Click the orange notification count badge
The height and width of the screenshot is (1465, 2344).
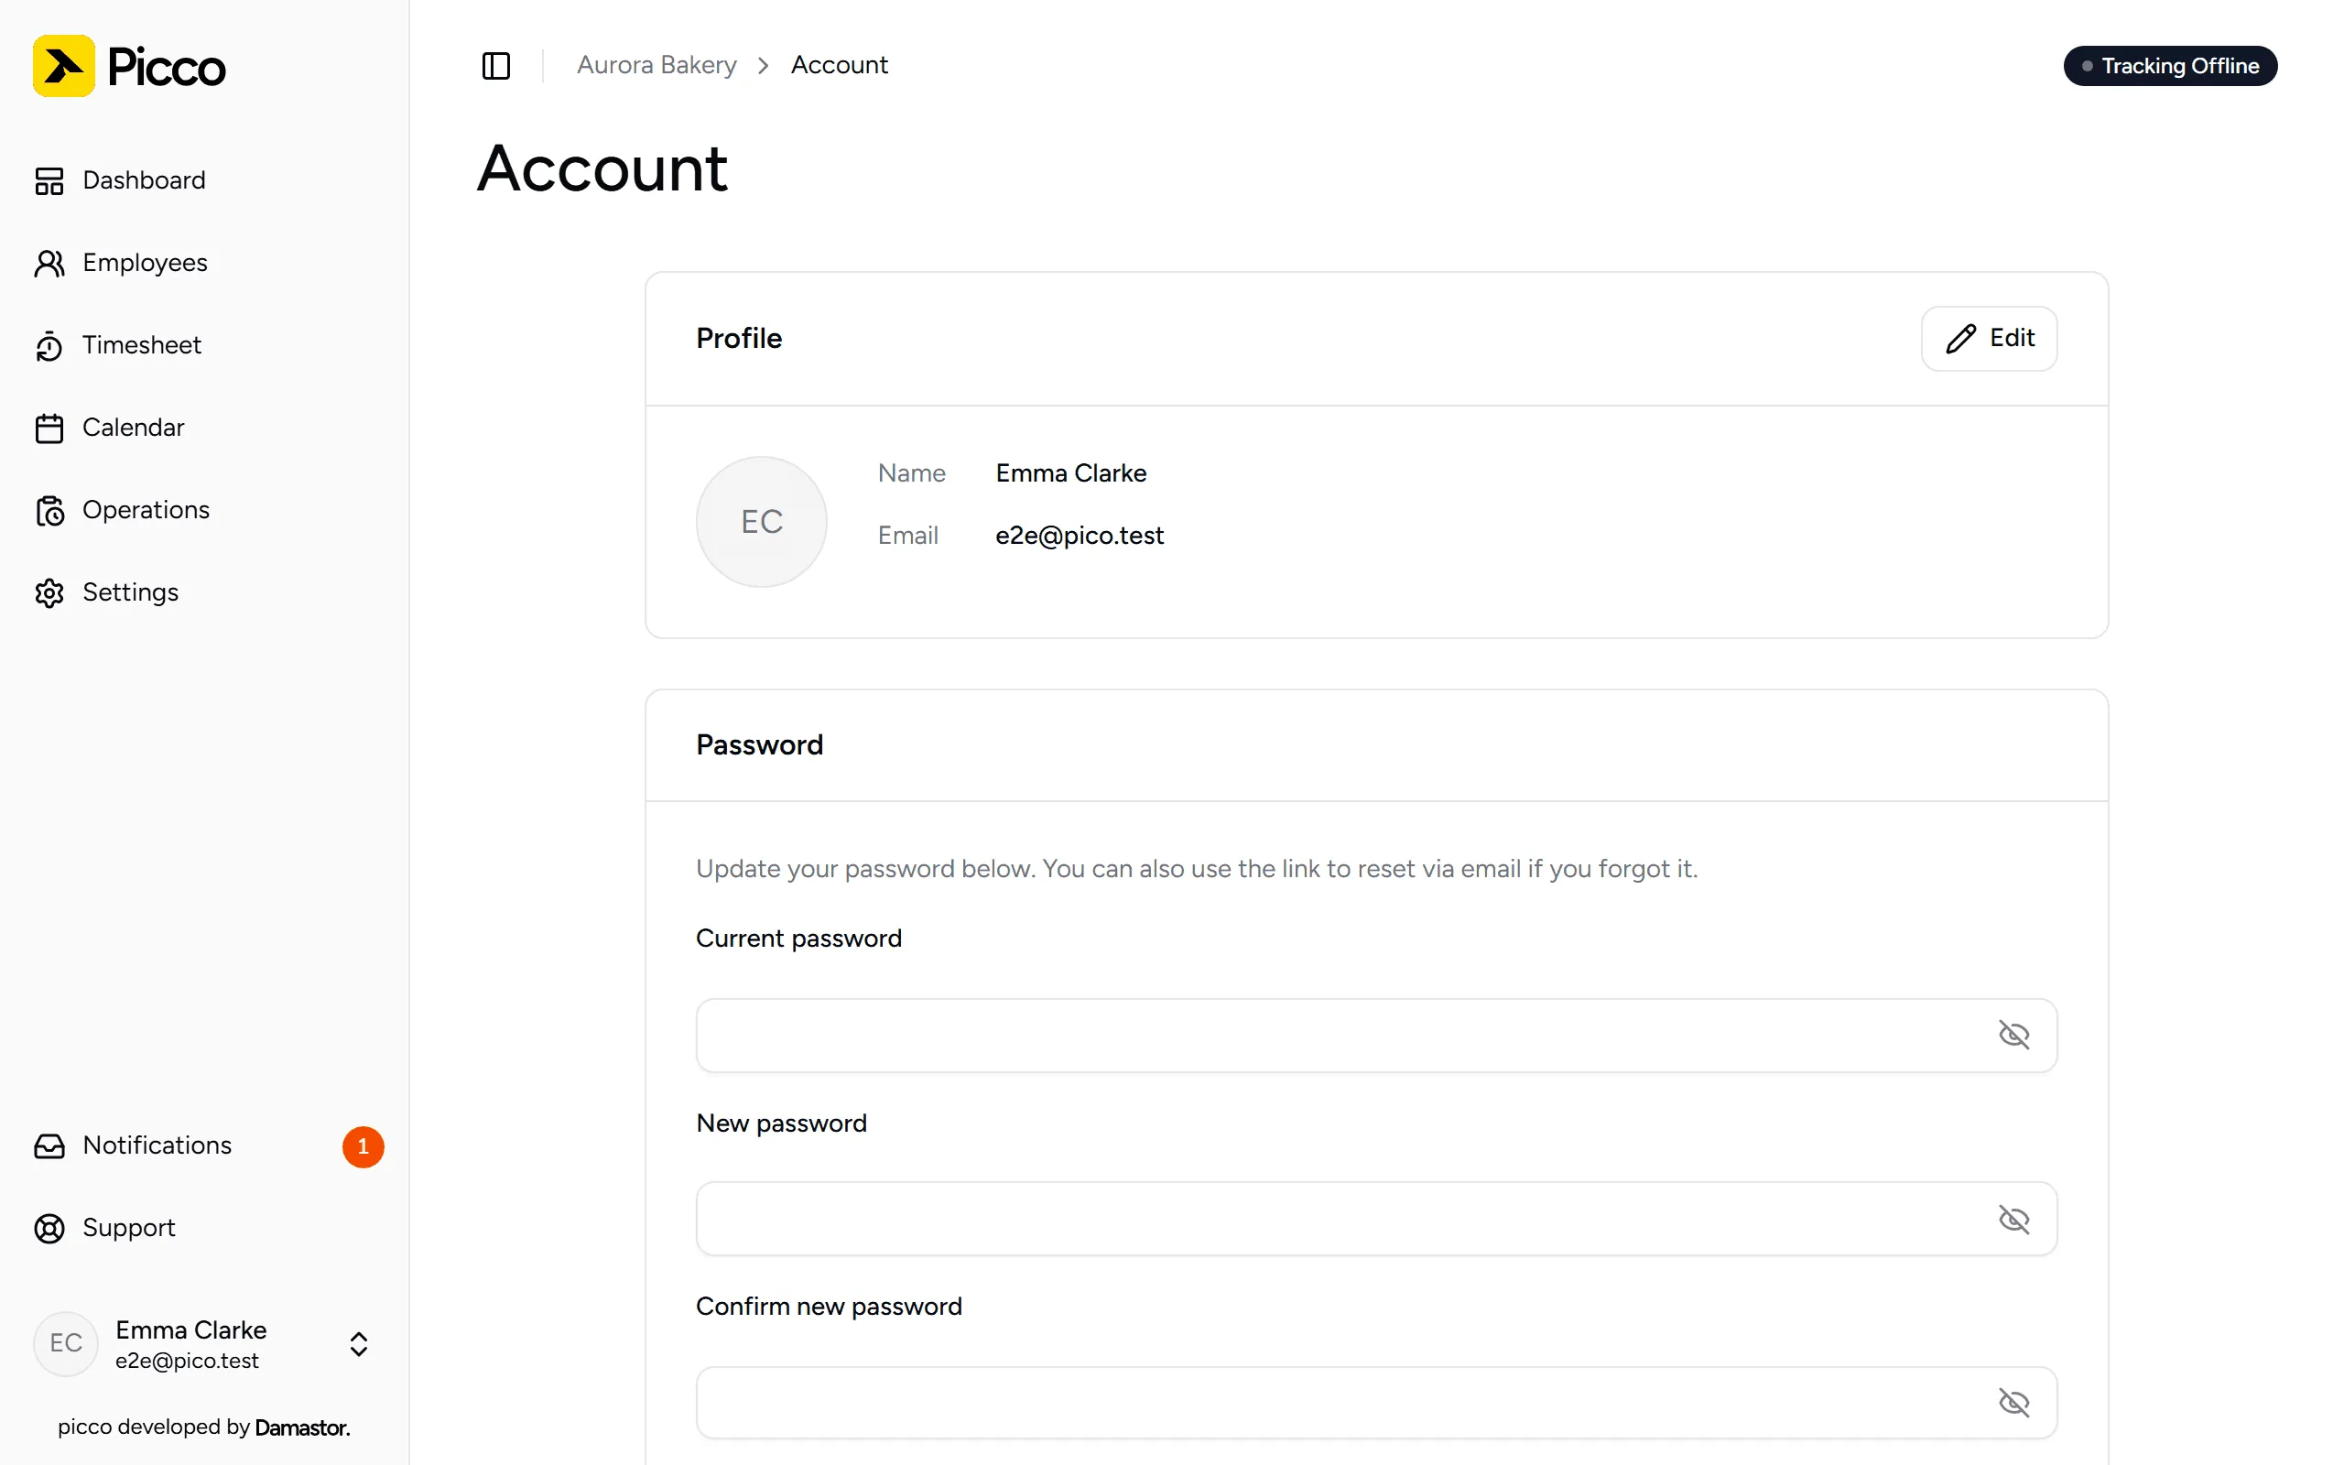tap(364, 1146)
